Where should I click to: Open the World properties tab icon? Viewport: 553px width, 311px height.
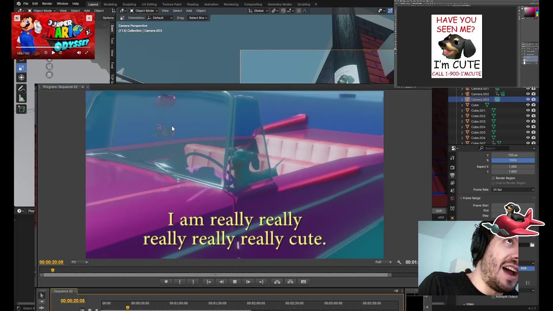[452, 198]
